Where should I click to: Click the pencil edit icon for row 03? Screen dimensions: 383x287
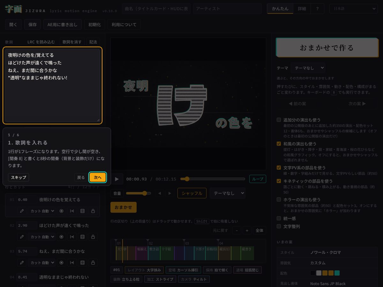coord(22,263)
